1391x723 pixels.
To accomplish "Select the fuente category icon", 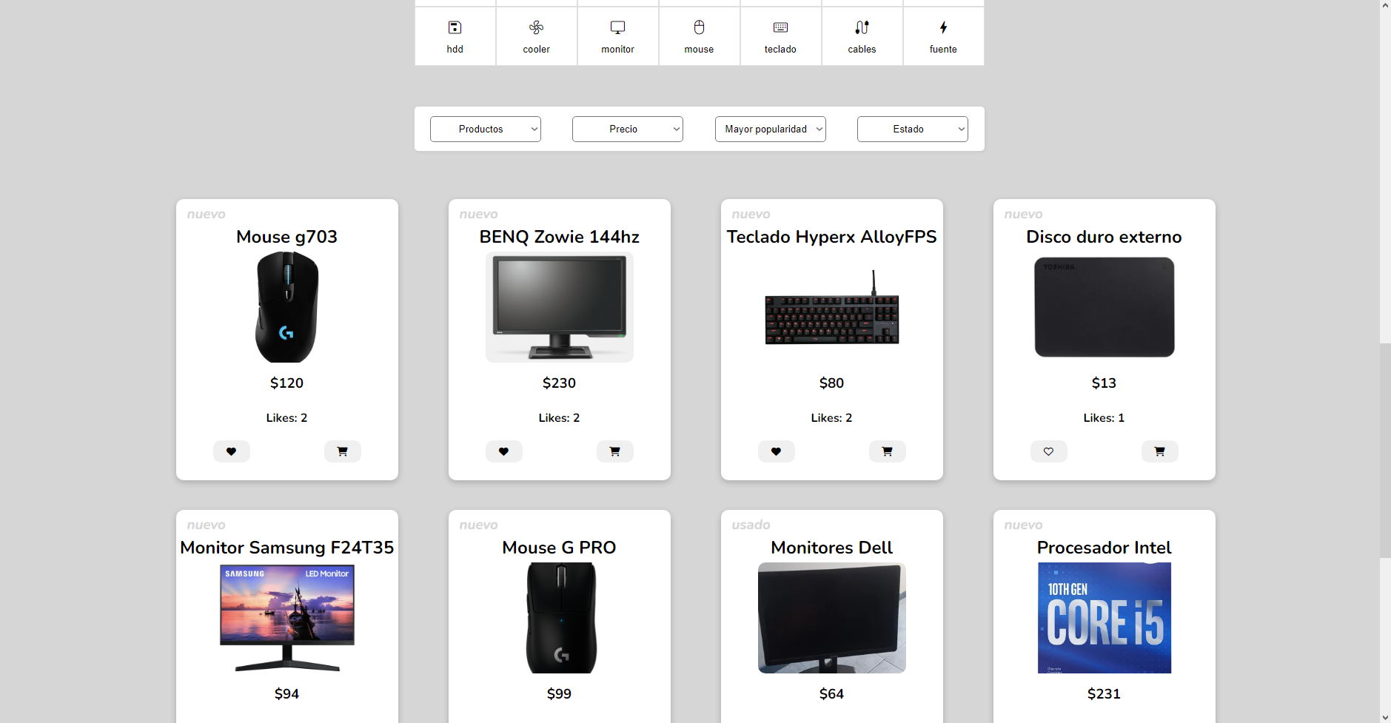I will (x=943, y=36).
